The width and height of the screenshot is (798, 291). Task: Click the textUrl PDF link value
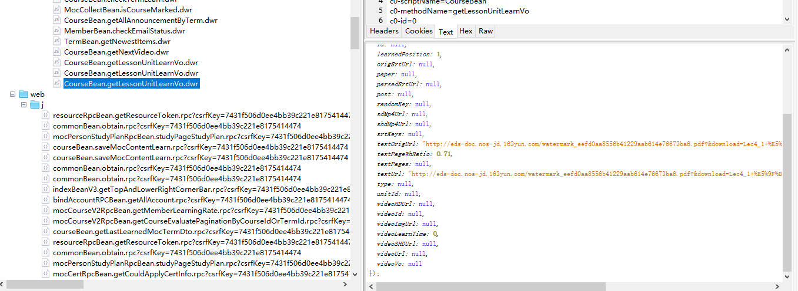595,174
